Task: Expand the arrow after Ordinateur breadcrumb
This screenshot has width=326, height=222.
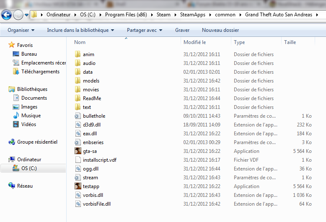Action: coord(75,15)
